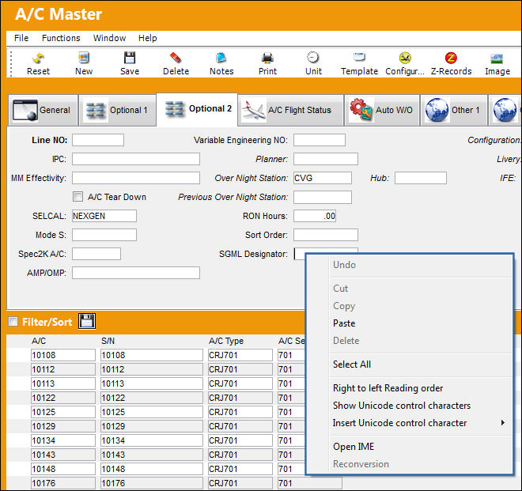Select A/C cell 10113

coord(63,383)
